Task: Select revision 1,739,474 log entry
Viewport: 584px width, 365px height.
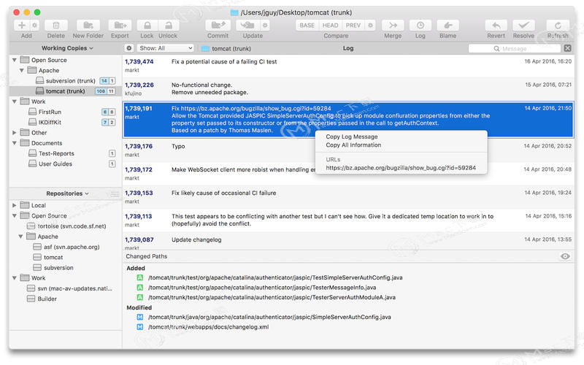Action: 348,66
